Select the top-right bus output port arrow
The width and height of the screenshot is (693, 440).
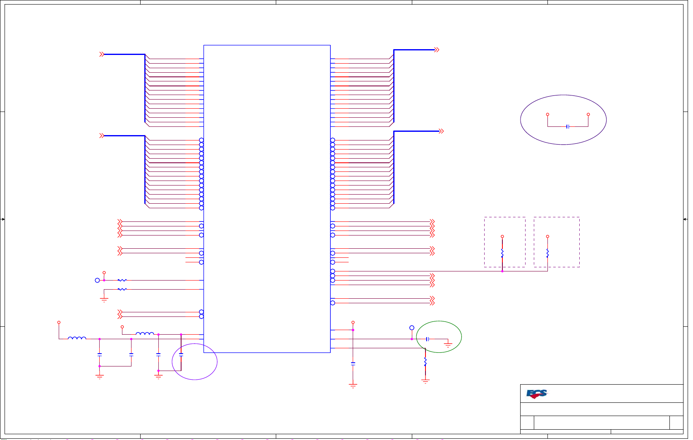(x=437, y=50)
